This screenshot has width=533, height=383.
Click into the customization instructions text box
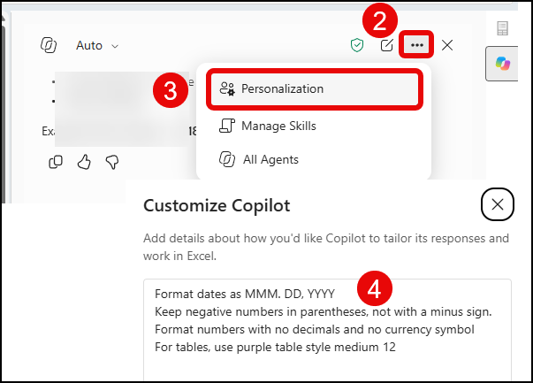tap(327, 330)
